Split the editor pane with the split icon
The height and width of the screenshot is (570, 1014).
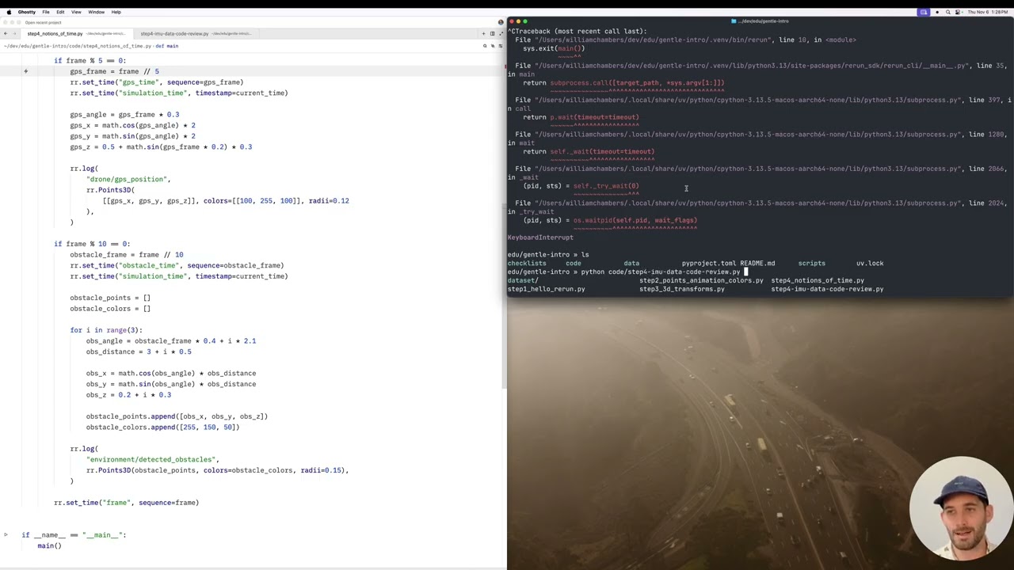[492, 33]
